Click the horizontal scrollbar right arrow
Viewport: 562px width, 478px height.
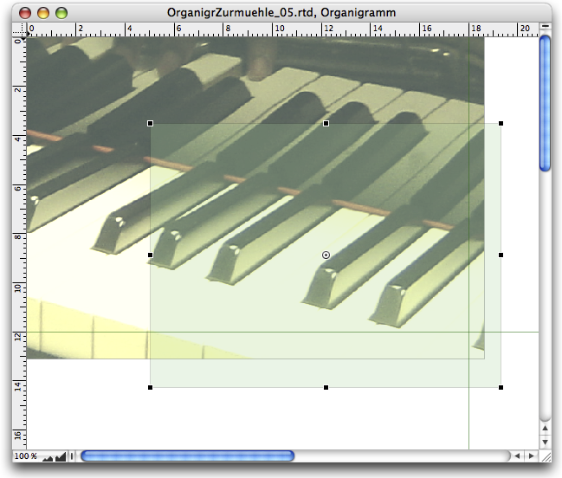click(530, 455)
